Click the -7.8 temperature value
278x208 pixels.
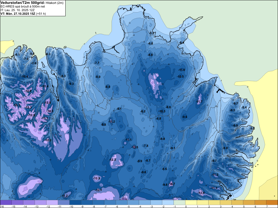pyautogui.click(x=146, y=146)
